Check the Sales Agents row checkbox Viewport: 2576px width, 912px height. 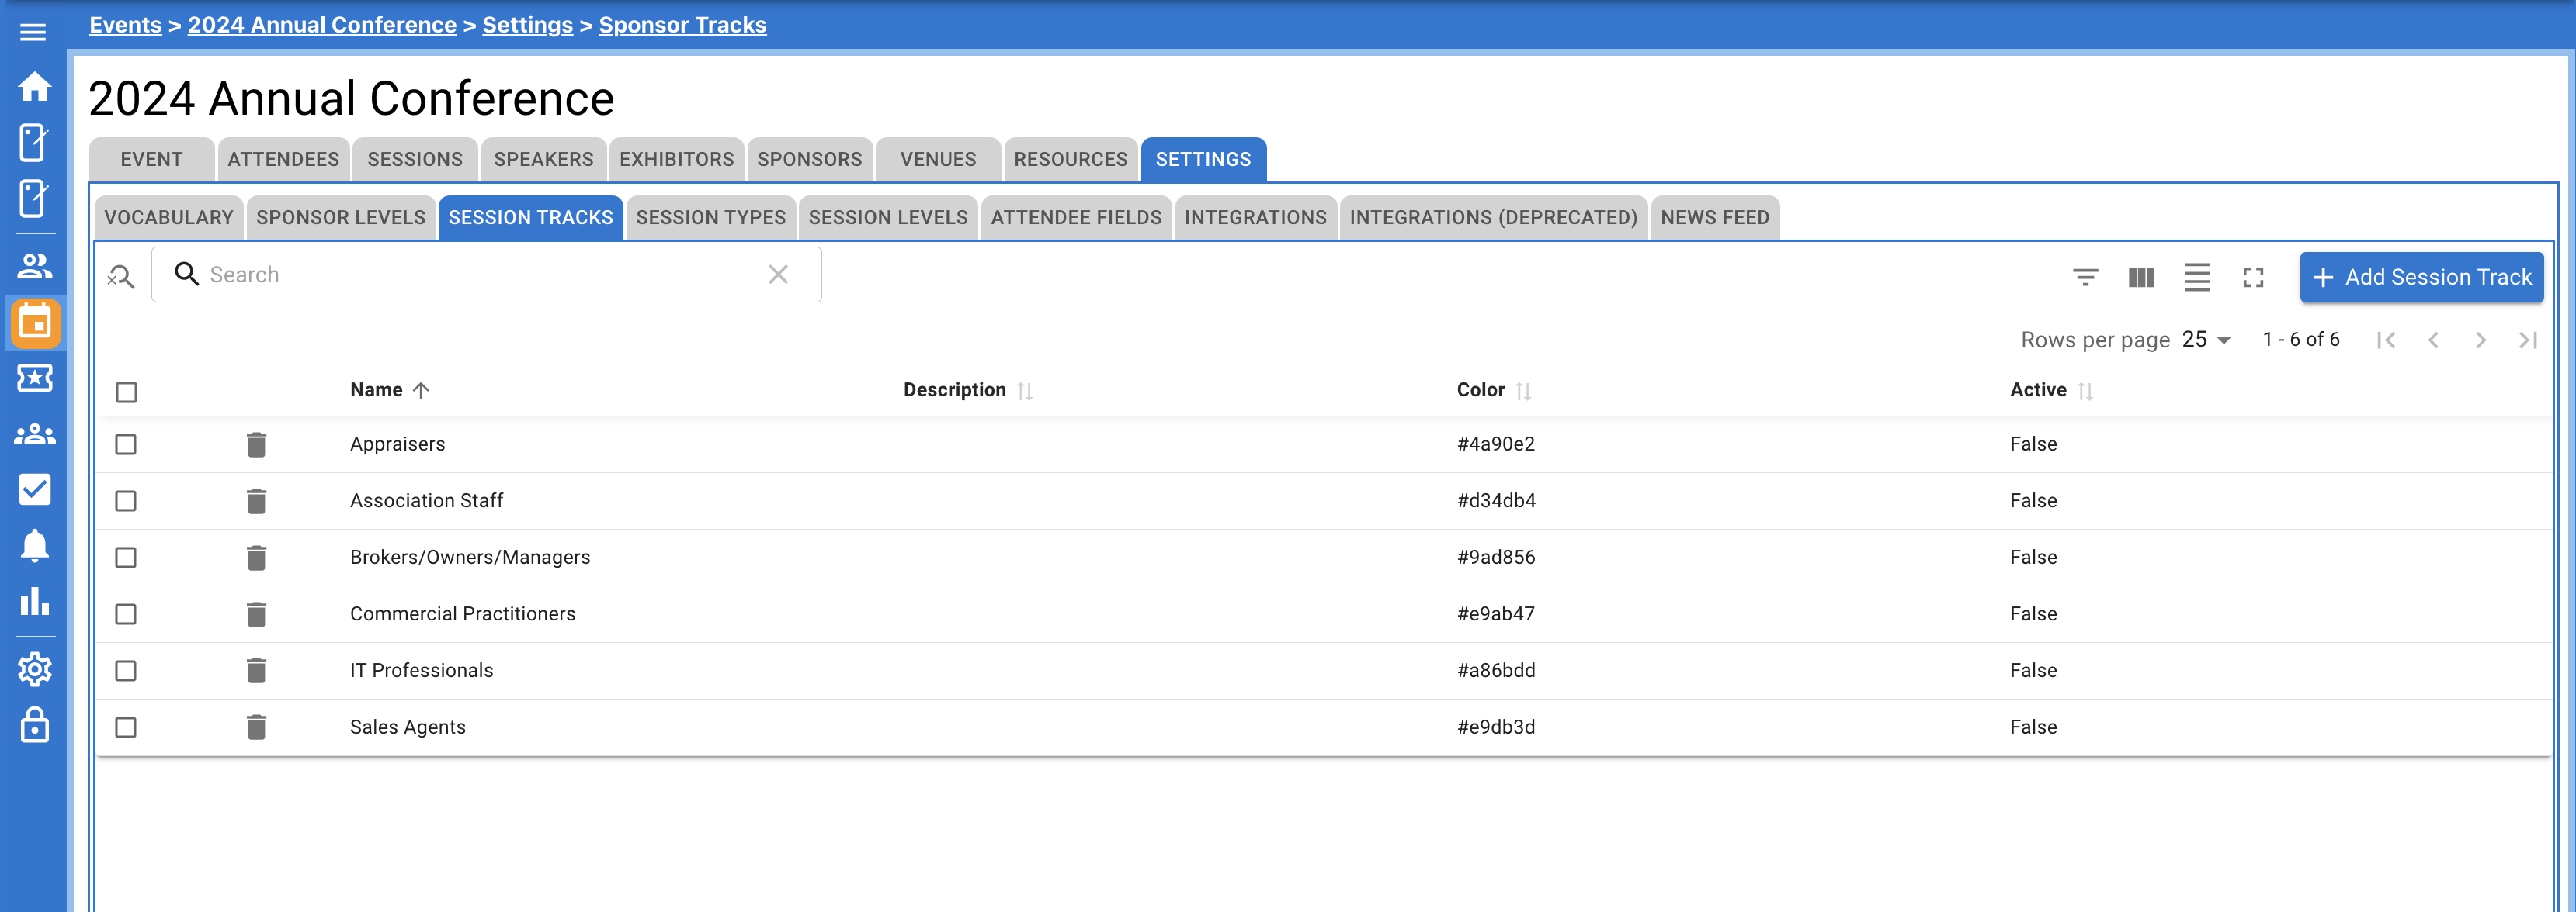point(126,727)
